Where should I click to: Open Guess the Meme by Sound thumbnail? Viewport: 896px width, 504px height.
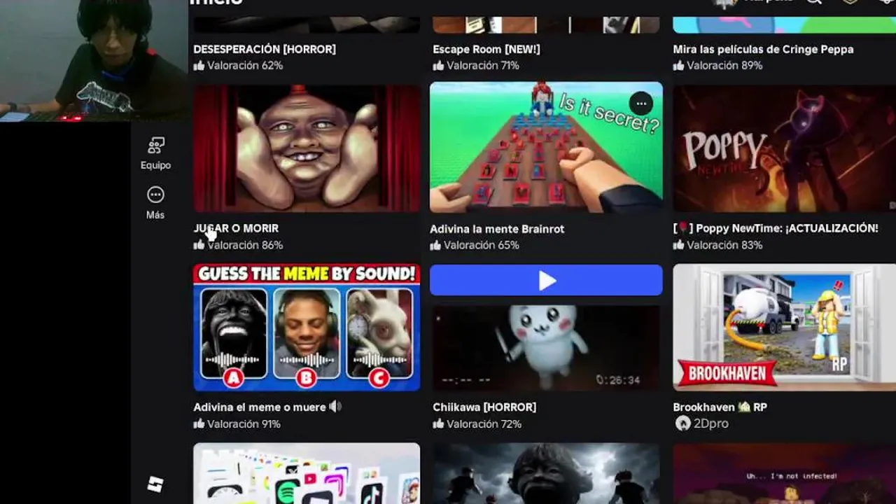coord(307,327)
